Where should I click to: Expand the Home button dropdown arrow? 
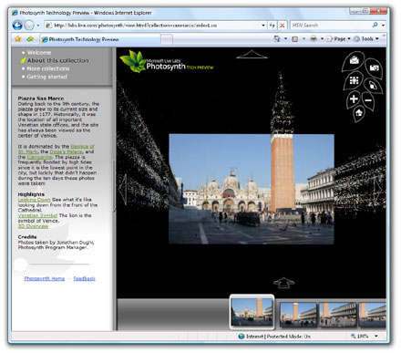click(x=285, y=39)
